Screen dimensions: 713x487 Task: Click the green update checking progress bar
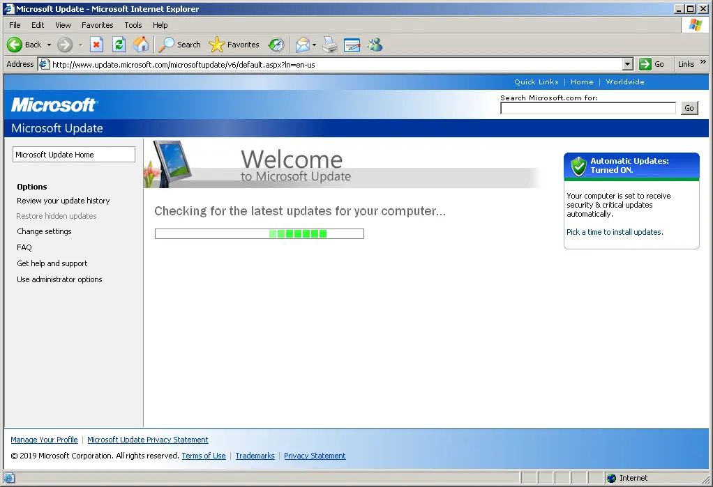[x=260, y=233]
